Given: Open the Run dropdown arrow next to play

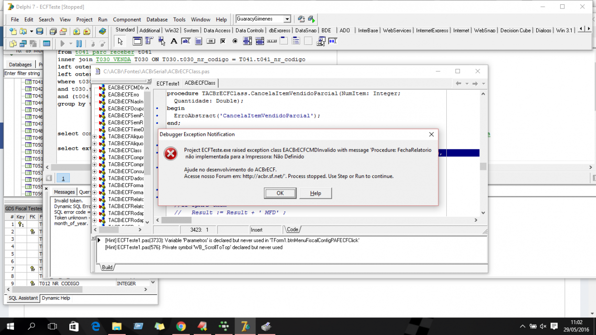Looking at the screenshot, I should (70, 44).
